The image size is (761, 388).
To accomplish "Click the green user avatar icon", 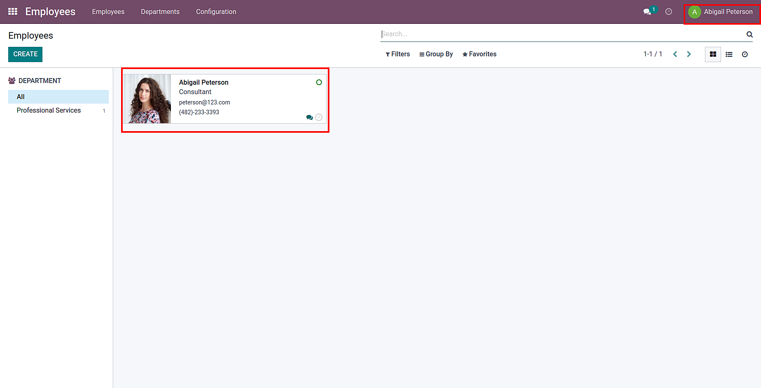I will pyautogui.click(x=695, y=12).
